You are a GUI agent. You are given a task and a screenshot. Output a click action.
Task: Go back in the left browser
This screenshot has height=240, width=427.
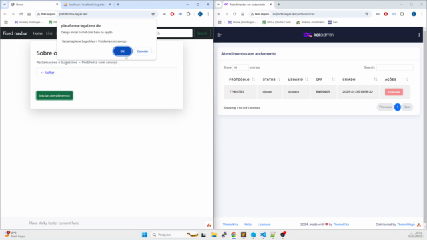[5, 14]
